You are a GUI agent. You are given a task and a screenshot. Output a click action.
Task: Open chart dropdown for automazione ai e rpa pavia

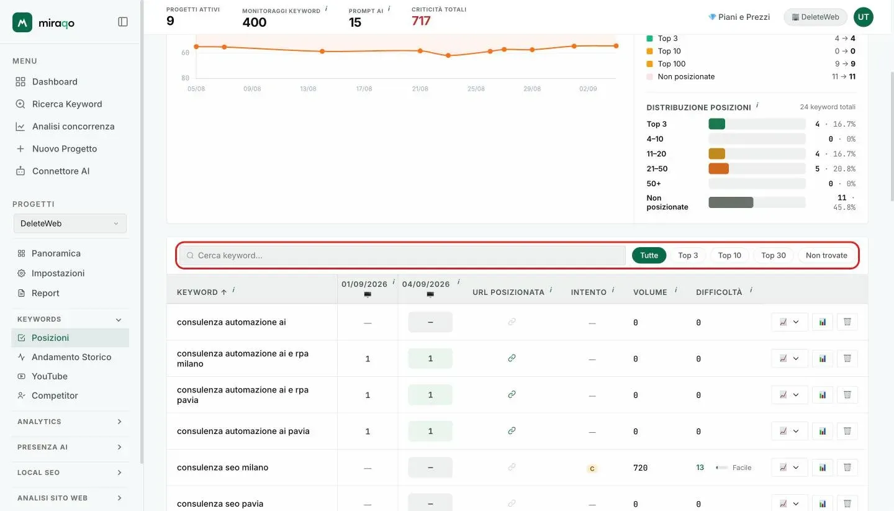click(789, 395)
